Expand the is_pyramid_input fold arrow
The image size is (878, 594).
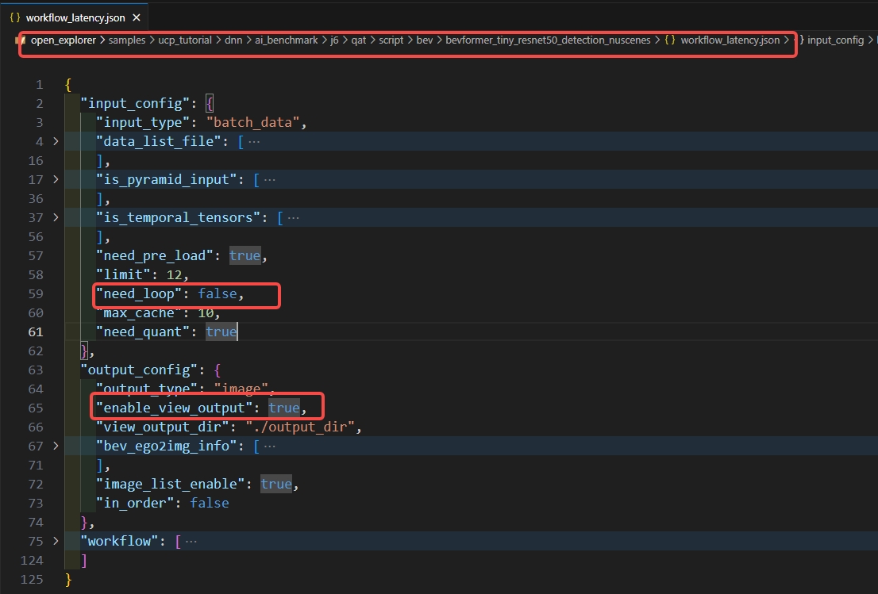coord(55,179)
